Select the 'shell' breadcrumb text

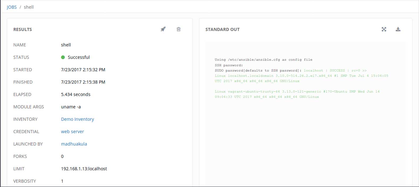tap(29, 7)
